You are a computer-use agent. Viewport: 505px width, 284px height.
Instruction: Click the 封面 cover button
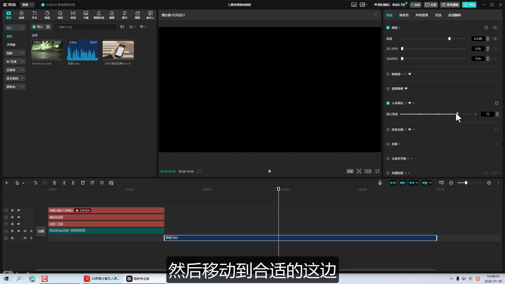(41, 231)
